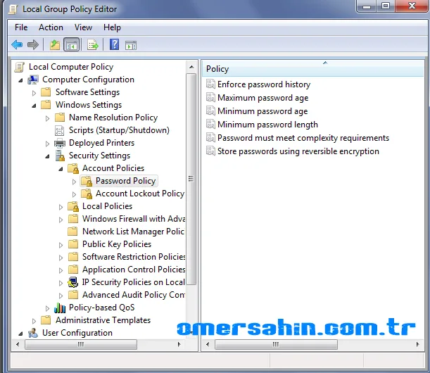Expand the Administrative Templates node
This screenshot has height=373, width=430.
click(34, 321)
